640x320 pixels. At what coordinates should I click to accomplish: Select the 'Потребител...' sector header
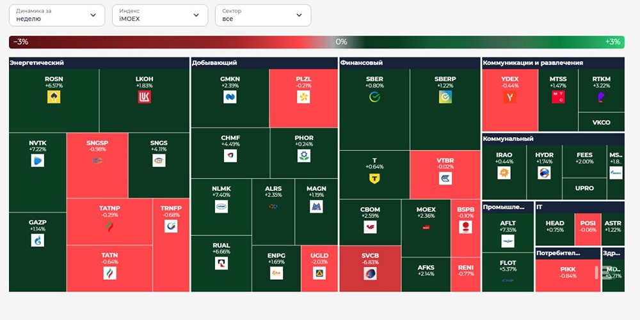tap(568, 253)
